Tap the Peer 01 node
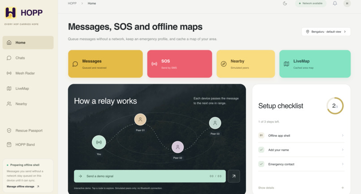Screen dimensions: 361x194 (x=140, y=119)
